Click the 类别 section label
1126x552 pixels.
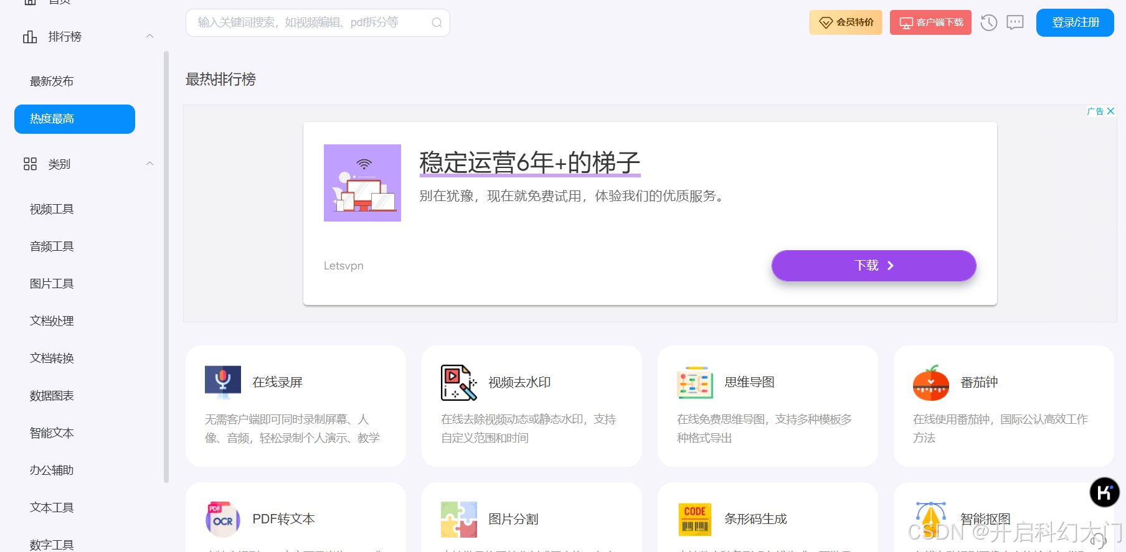click(x=59, y=164)
